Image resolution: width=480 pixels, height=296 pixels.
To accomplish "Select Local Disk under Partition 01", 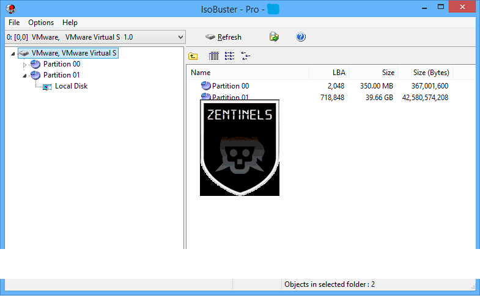I will (71, 86).
